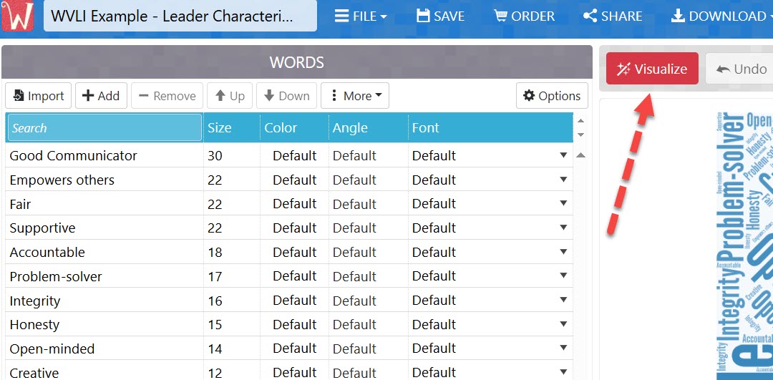This screenshot has width=773, height=380.
Task: Click word list scrollbar up arrow
Action: click(580, 155)
